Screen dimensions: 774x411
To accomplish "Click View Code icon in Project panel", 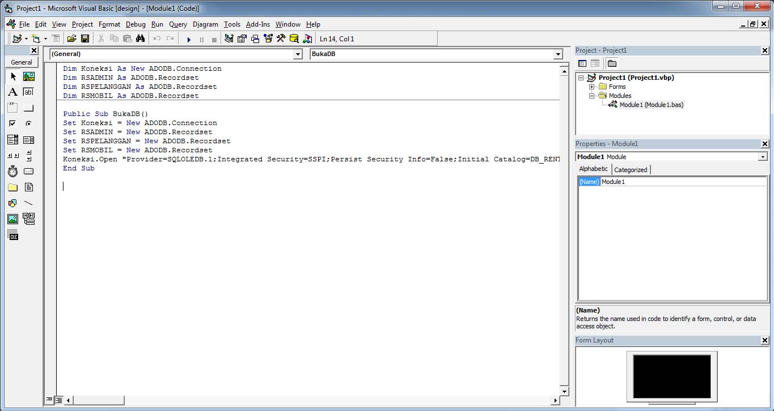I will pos(582,63).
